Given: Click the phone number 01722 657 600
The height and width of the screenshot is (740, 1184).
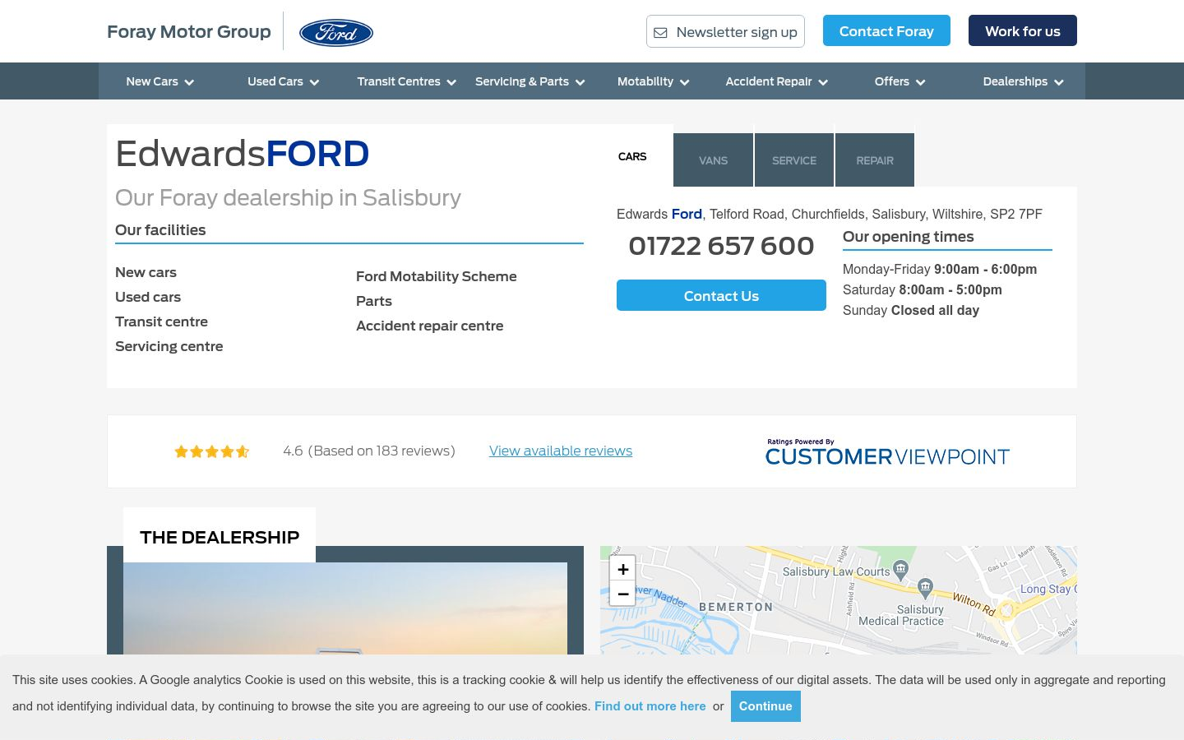Looking at the screenshot, I should coord(721,246).
